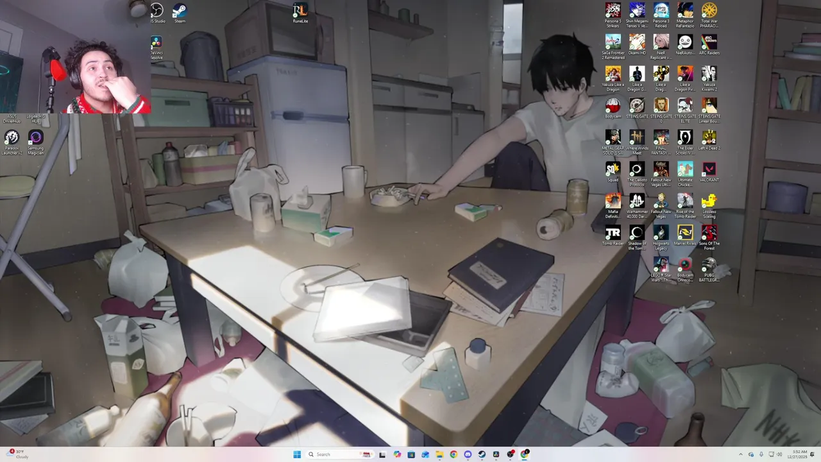821x462 pixels.
Task: Select the Where Winds Meet icon
Action: [x=637, y=142]
